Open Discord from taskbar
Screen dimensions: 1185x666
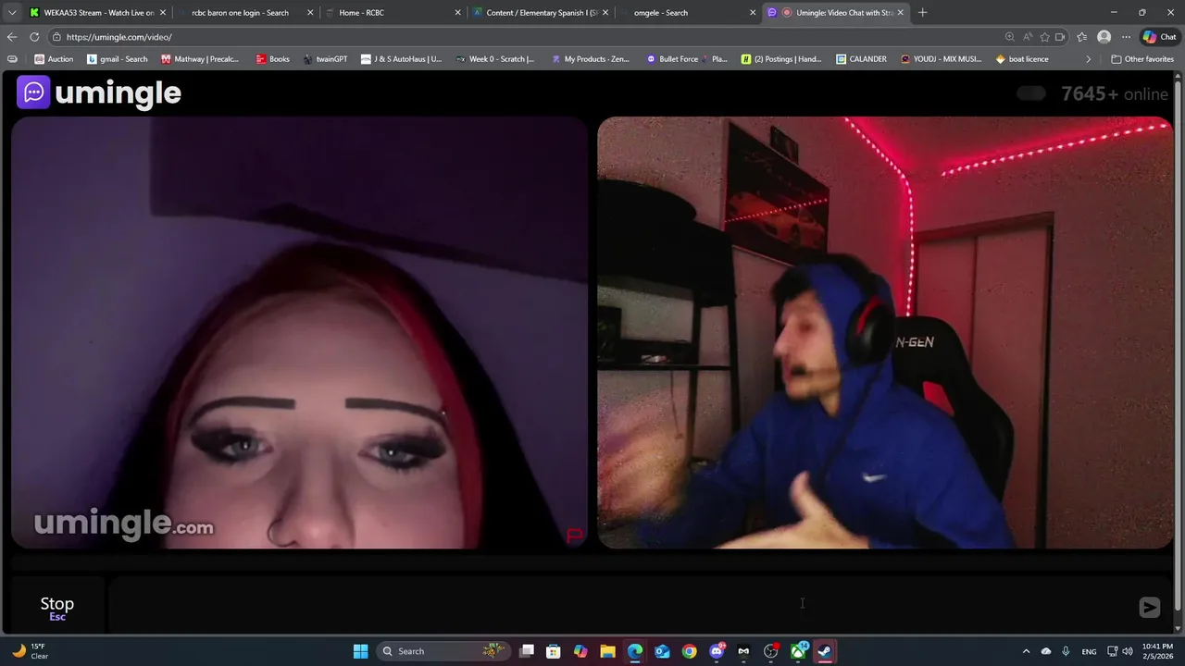click(x=717, y=651)
